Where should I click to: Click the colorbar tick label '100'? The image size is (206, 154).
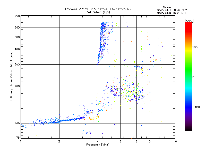click(x=195, y=47)
